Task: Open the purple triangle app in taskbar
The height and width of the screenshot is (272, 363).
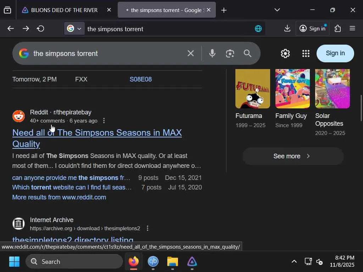Action: (x=192, y=262)
